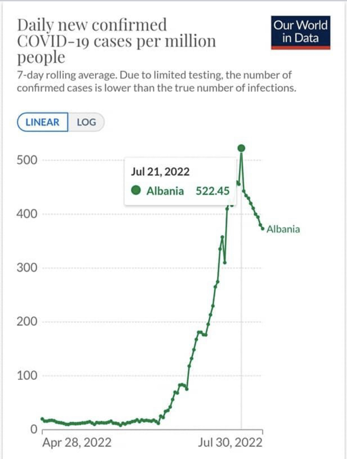The width and height of the screenshot is (347, 459).
Task: Click the chart title about daily COVID-19 cases
Action: coord(116,41)
